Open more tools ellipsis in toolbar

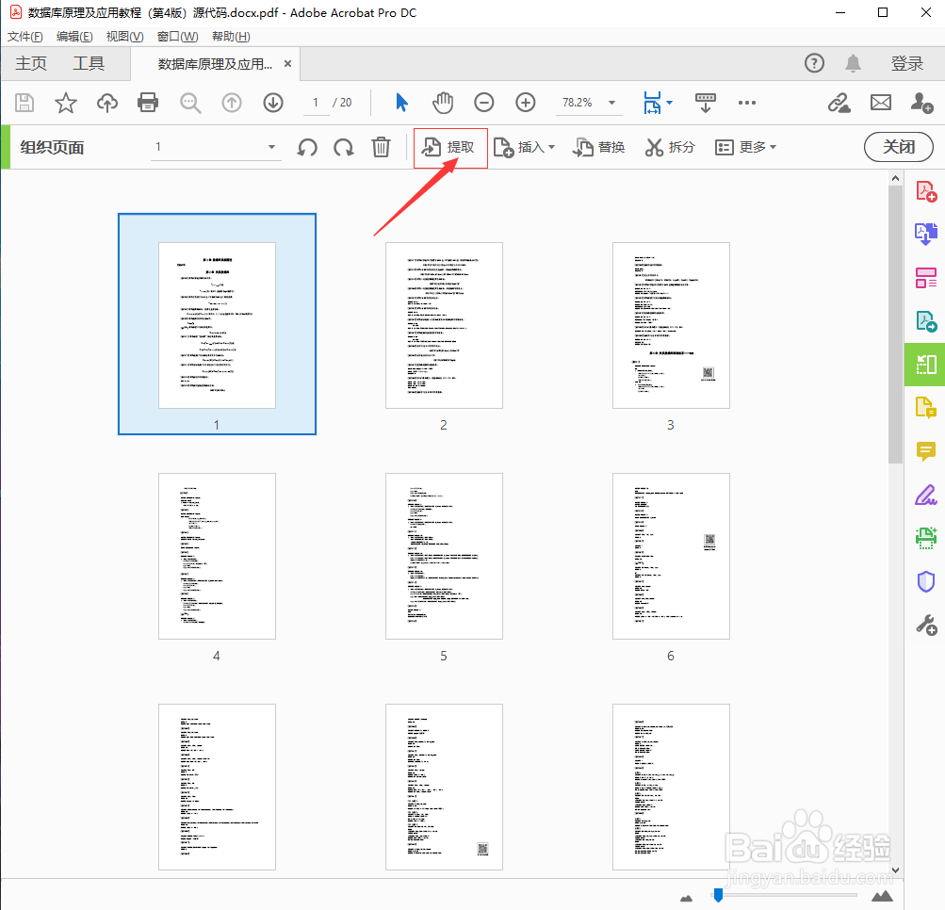[x=747, y=103]
